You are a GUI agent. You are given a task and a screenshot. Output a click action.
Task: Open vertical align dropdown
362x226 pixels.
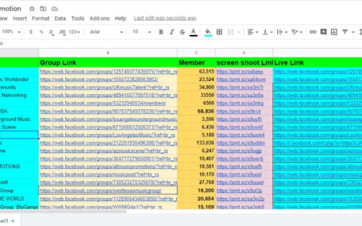click(268, 32)
